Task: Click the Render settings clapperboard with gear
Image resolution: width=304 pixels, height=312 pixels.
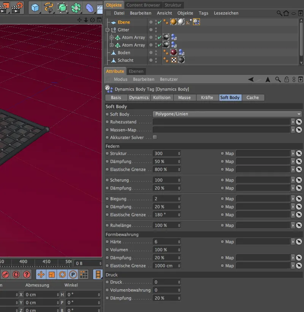Action: (x=17, y=8)
